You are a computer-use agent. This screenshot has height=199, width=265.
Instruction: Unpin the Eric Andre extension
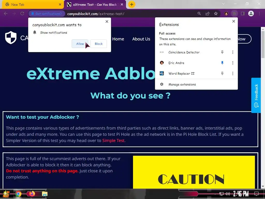(x=222, y=63)
